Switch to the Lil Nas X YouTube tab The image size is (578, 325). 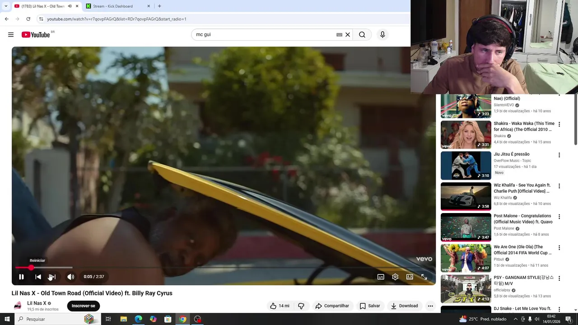43,6
